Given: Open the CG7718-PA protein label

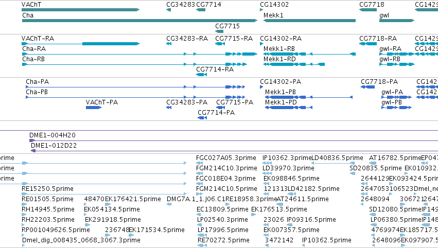Looking at the screenshot, I should point(379,81).
